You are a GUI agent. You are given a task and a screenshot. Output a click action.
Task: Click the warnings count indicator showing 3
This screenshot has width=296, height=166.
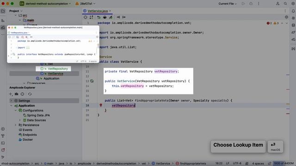276,23
